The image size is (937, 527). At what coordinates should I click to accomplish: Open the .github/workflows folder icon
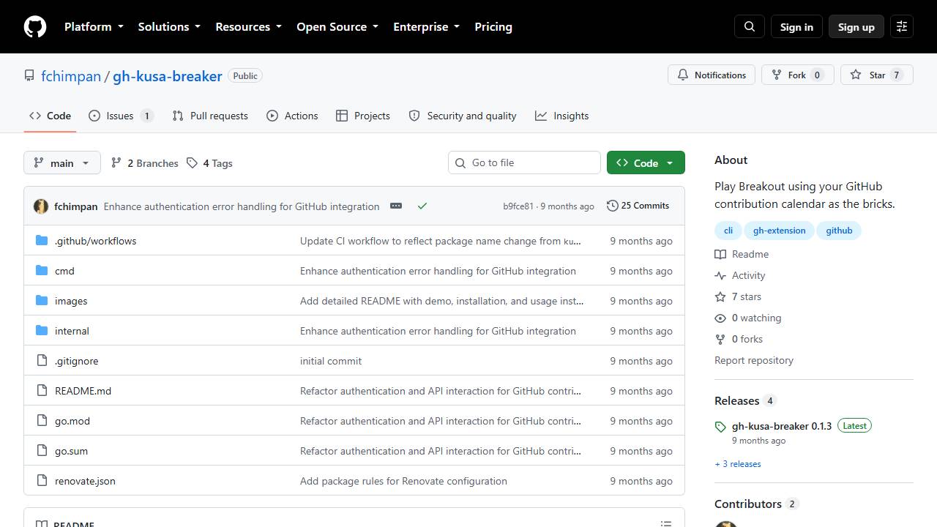click(42, 241)
